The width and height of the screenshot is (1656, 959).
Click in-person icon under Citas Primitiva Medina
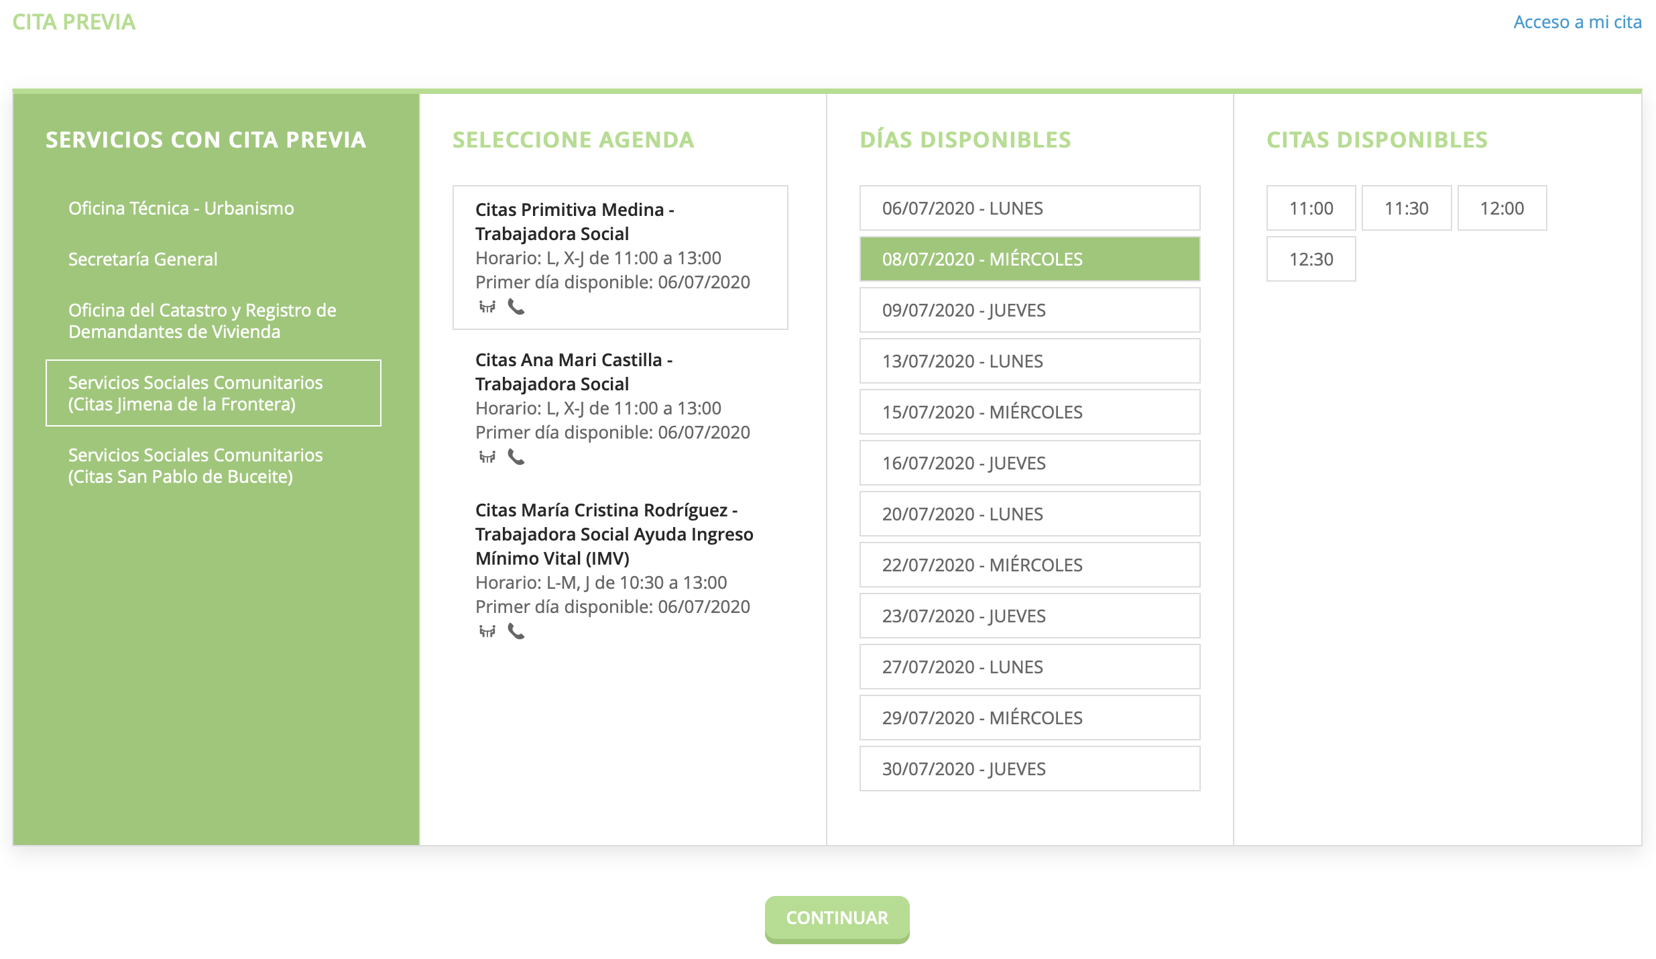tap(487, 307)
